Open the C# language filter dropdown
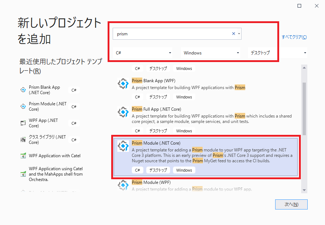Image resolution: width=325 pixels, height=225 pixels. point(143,53)
